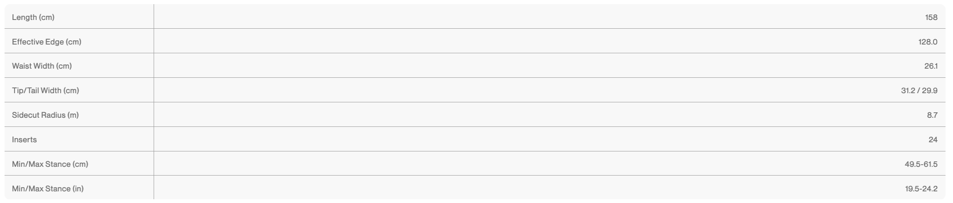The image size is (953, 203).
Task: Select the Min/Max Stance (in) label
Action: pos(48,189)
